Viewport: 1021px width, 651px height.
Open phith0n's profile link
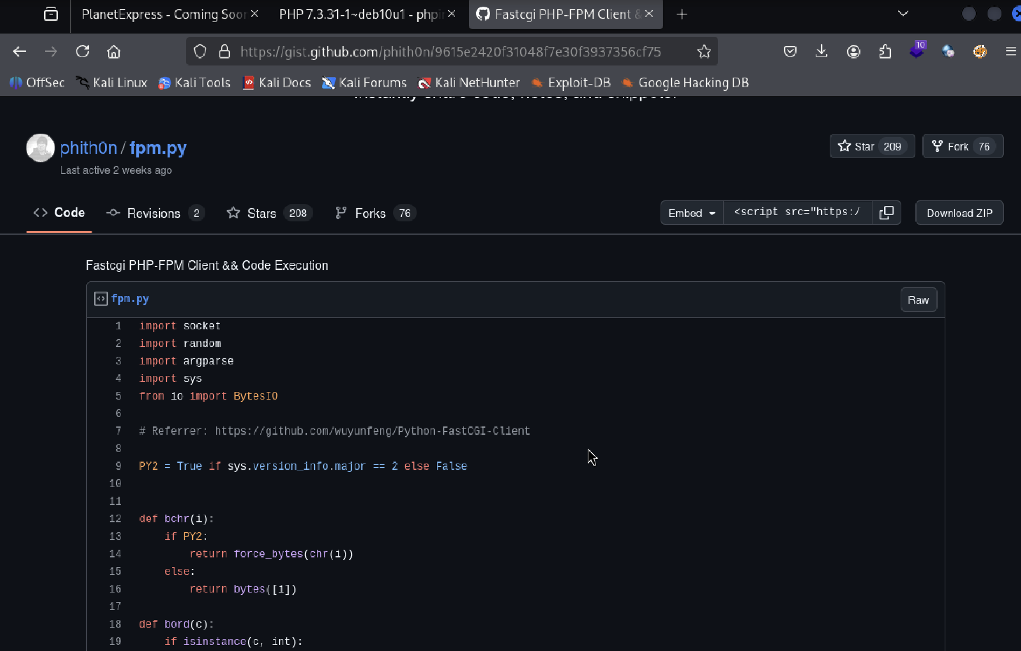[88, 148]
